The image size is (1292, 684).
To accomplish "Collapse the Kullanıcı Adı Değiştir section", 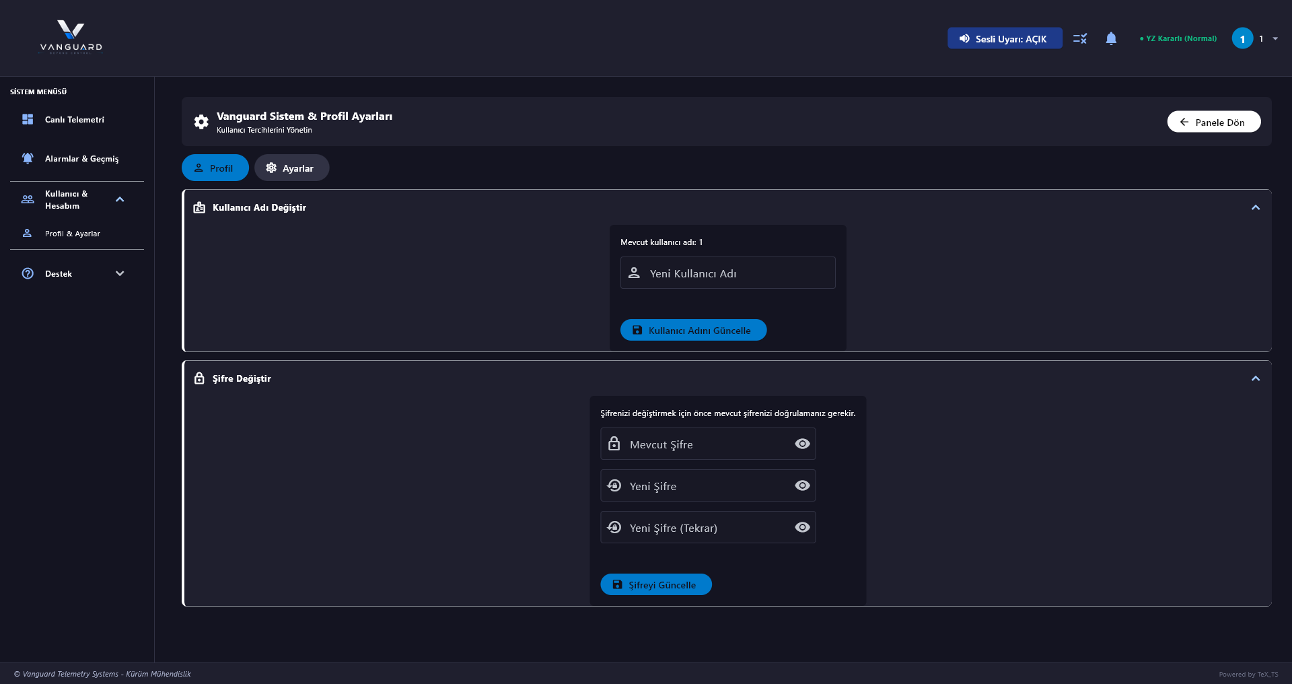I will pyautogui.click(x=1256, y=207).
